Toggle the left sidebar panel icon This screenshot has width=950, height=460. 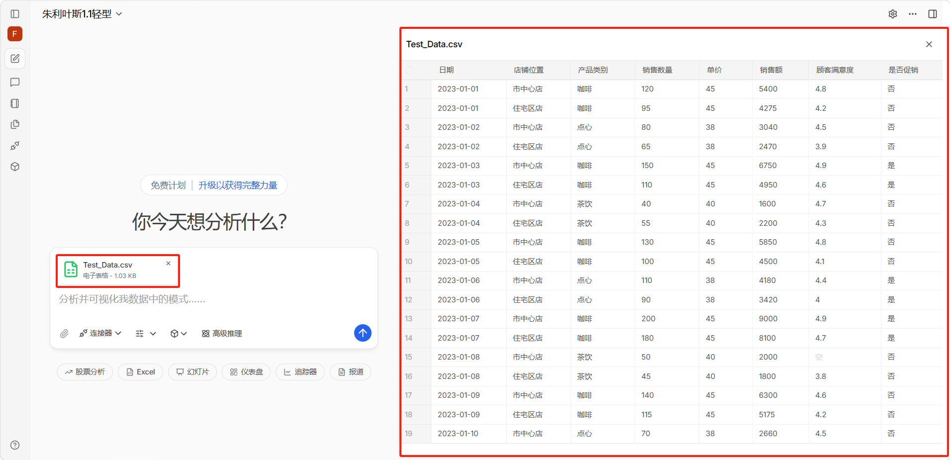(x=15, y=14)
